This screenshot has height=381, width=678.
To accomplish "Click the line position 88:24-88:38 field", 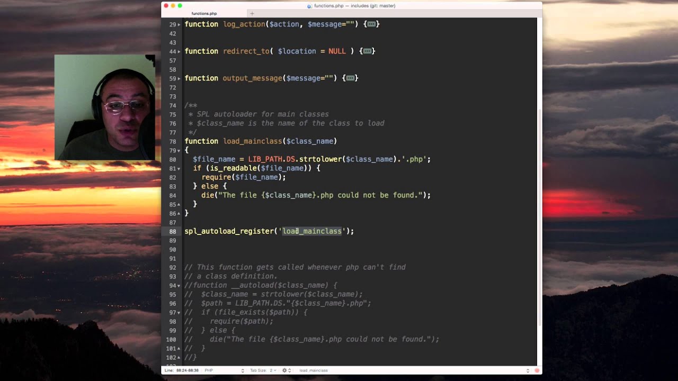I will point(182,370).
